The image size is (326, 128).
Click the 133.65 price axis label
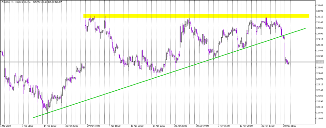tap(319, 5)
